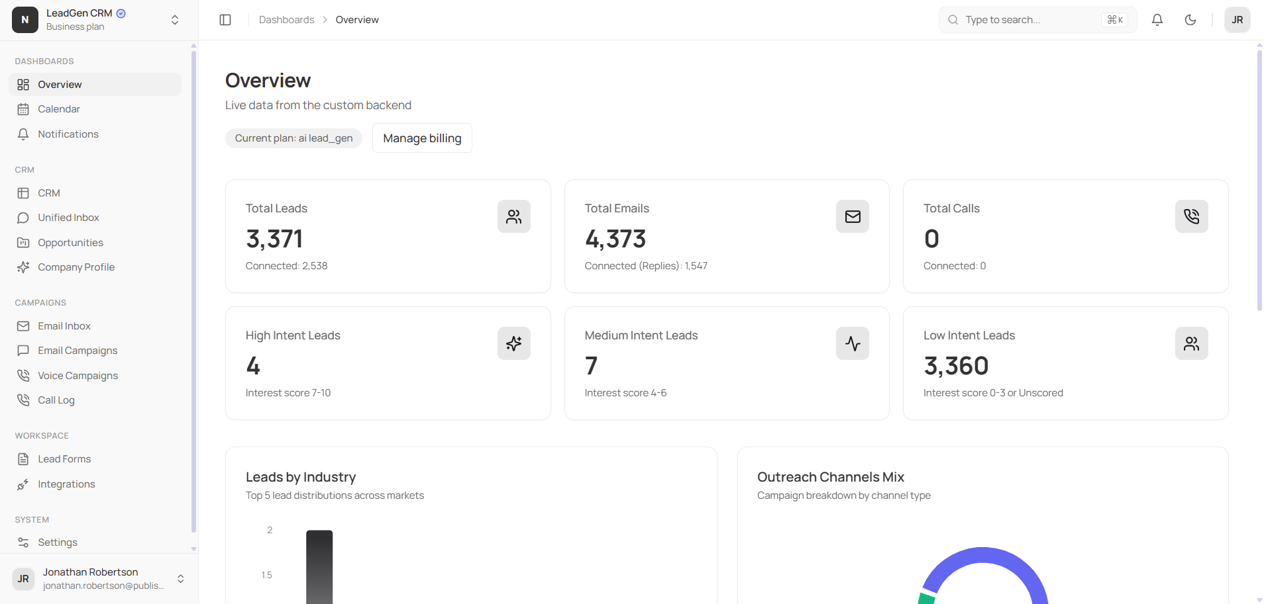This screenshot has height=604, width=1264.
Task: Click the Low Intent Leads people icon
Action: (x=1192, y=343)
